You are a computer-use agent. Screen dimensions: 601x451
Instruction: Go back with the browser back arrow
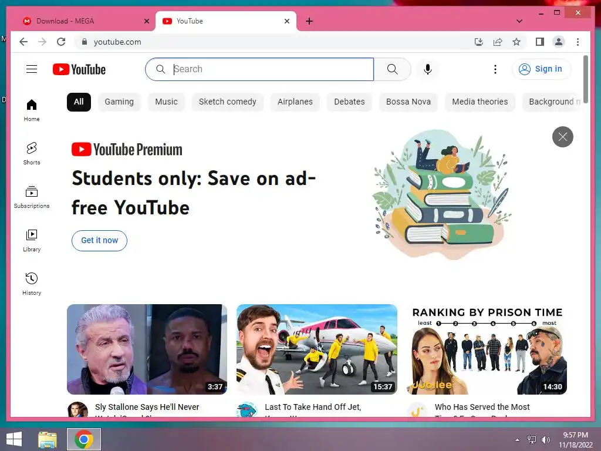pos(23,42)
